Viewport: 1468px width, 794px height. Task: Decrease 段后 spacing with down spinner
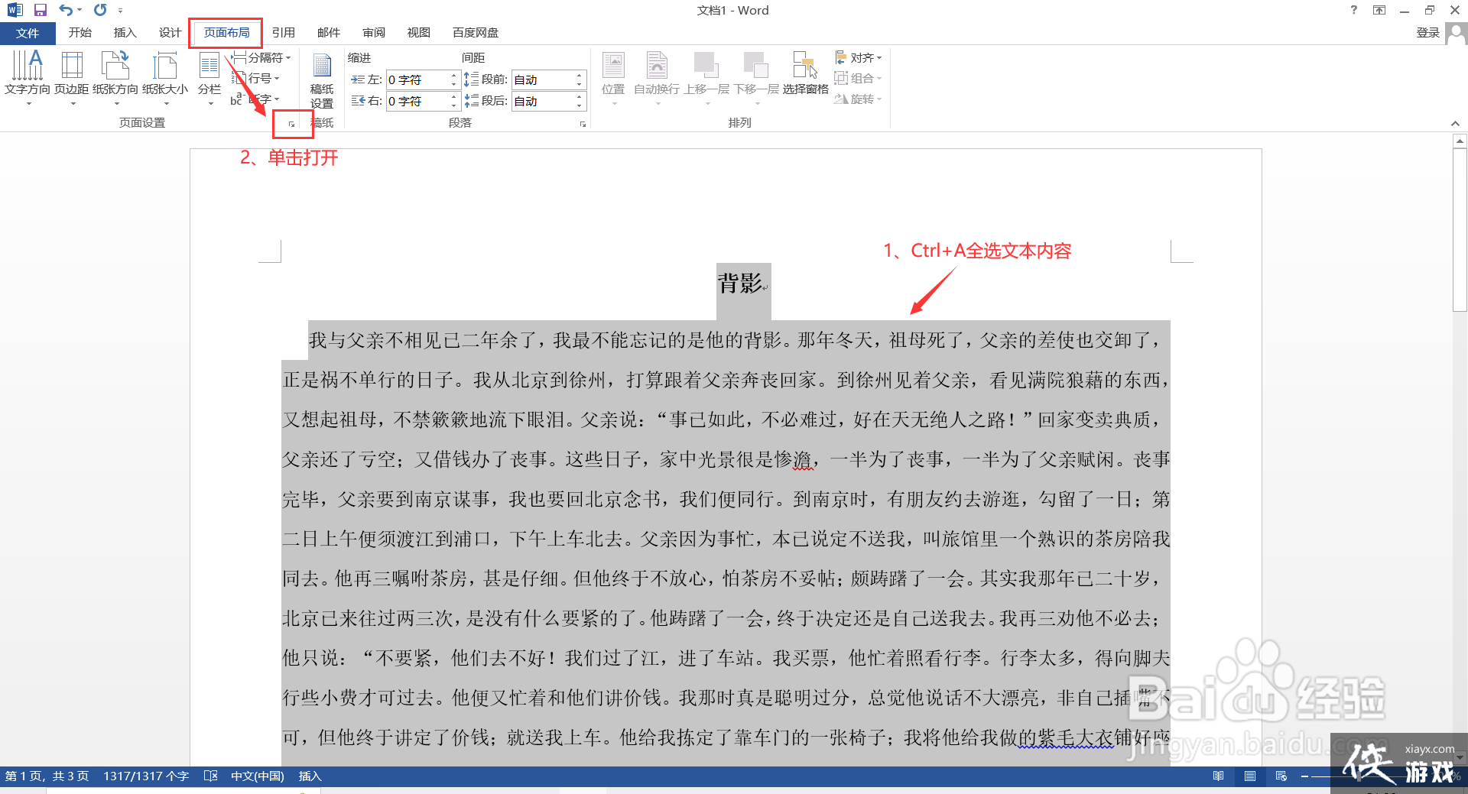pos(580,105)
